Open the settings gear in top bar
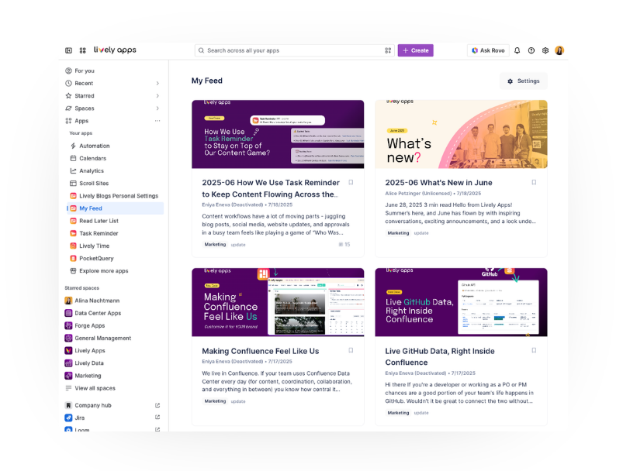 click(x=545, y=50)
